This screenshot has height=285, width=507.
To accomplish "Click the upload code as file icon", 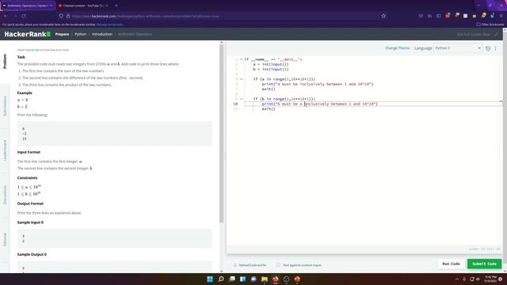I will 235,265.
